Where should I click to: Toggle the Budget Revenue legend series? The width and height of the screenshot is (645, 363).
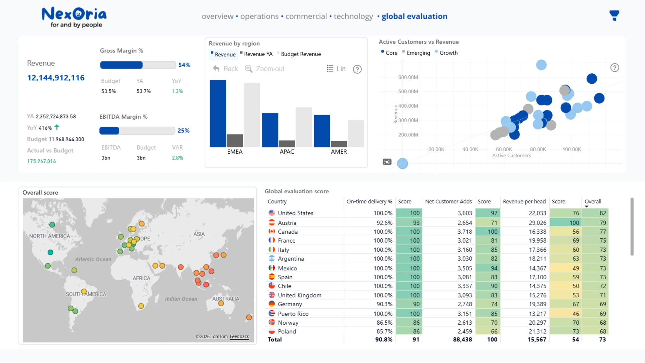[x=300, y=54]
